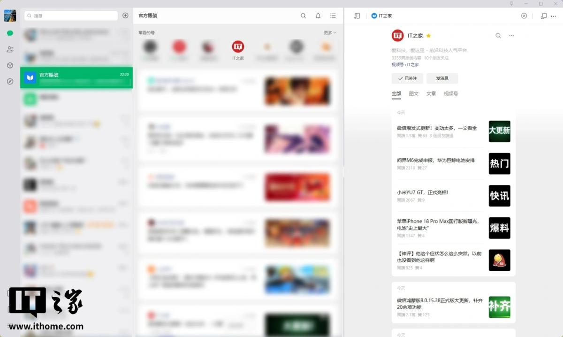
Task: Toggle the 已关注 follow button
Action: click(407, 78)
